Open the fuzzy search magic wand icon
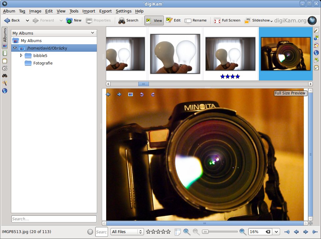The image size is (321, 239). [x=5, y=83]
